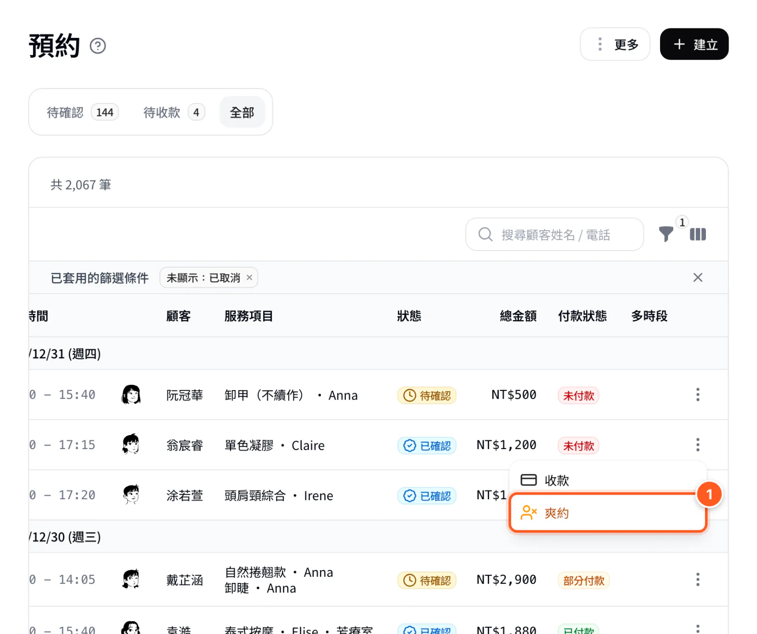
Task: Switch to the 待確認 tab
Action: tap(82, 113)
